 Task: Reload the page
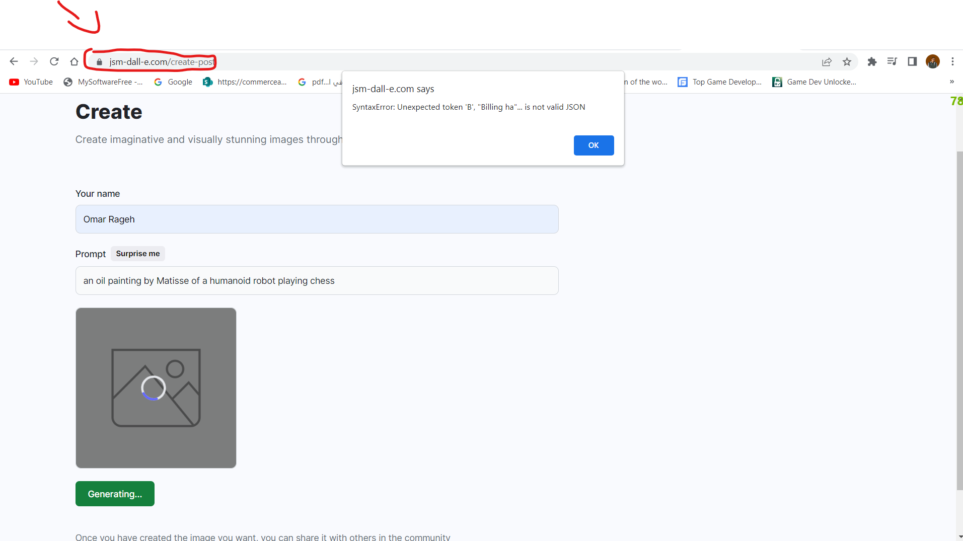pyautogui.click(x=54, y=61)
